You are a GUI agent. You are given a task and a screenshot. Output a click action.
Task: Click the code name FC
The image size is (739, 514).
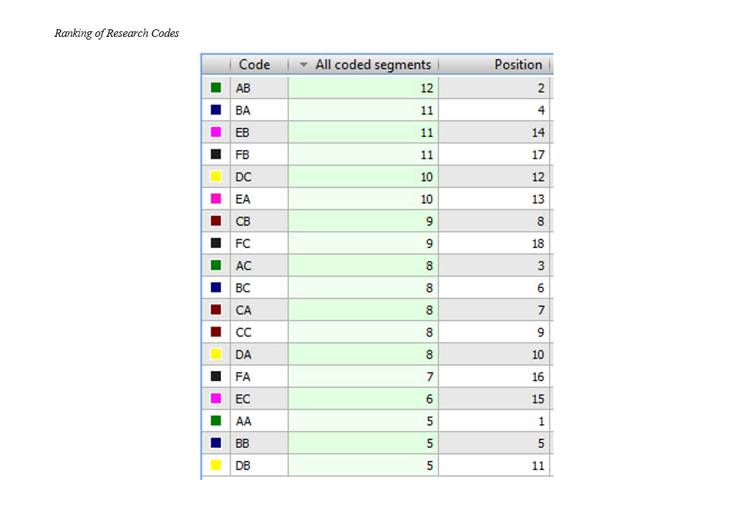(243, 243)
